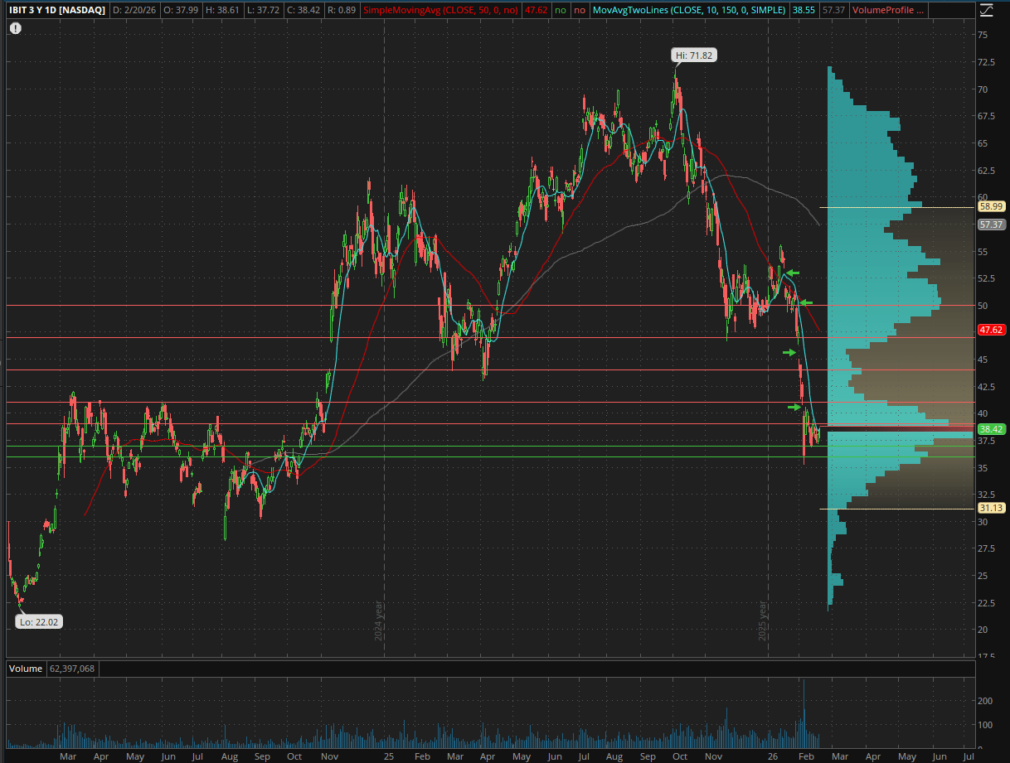Click the yellow 58.99 price level label
This screenshot has height=763, width=1010.
click(x=991, y=206)
